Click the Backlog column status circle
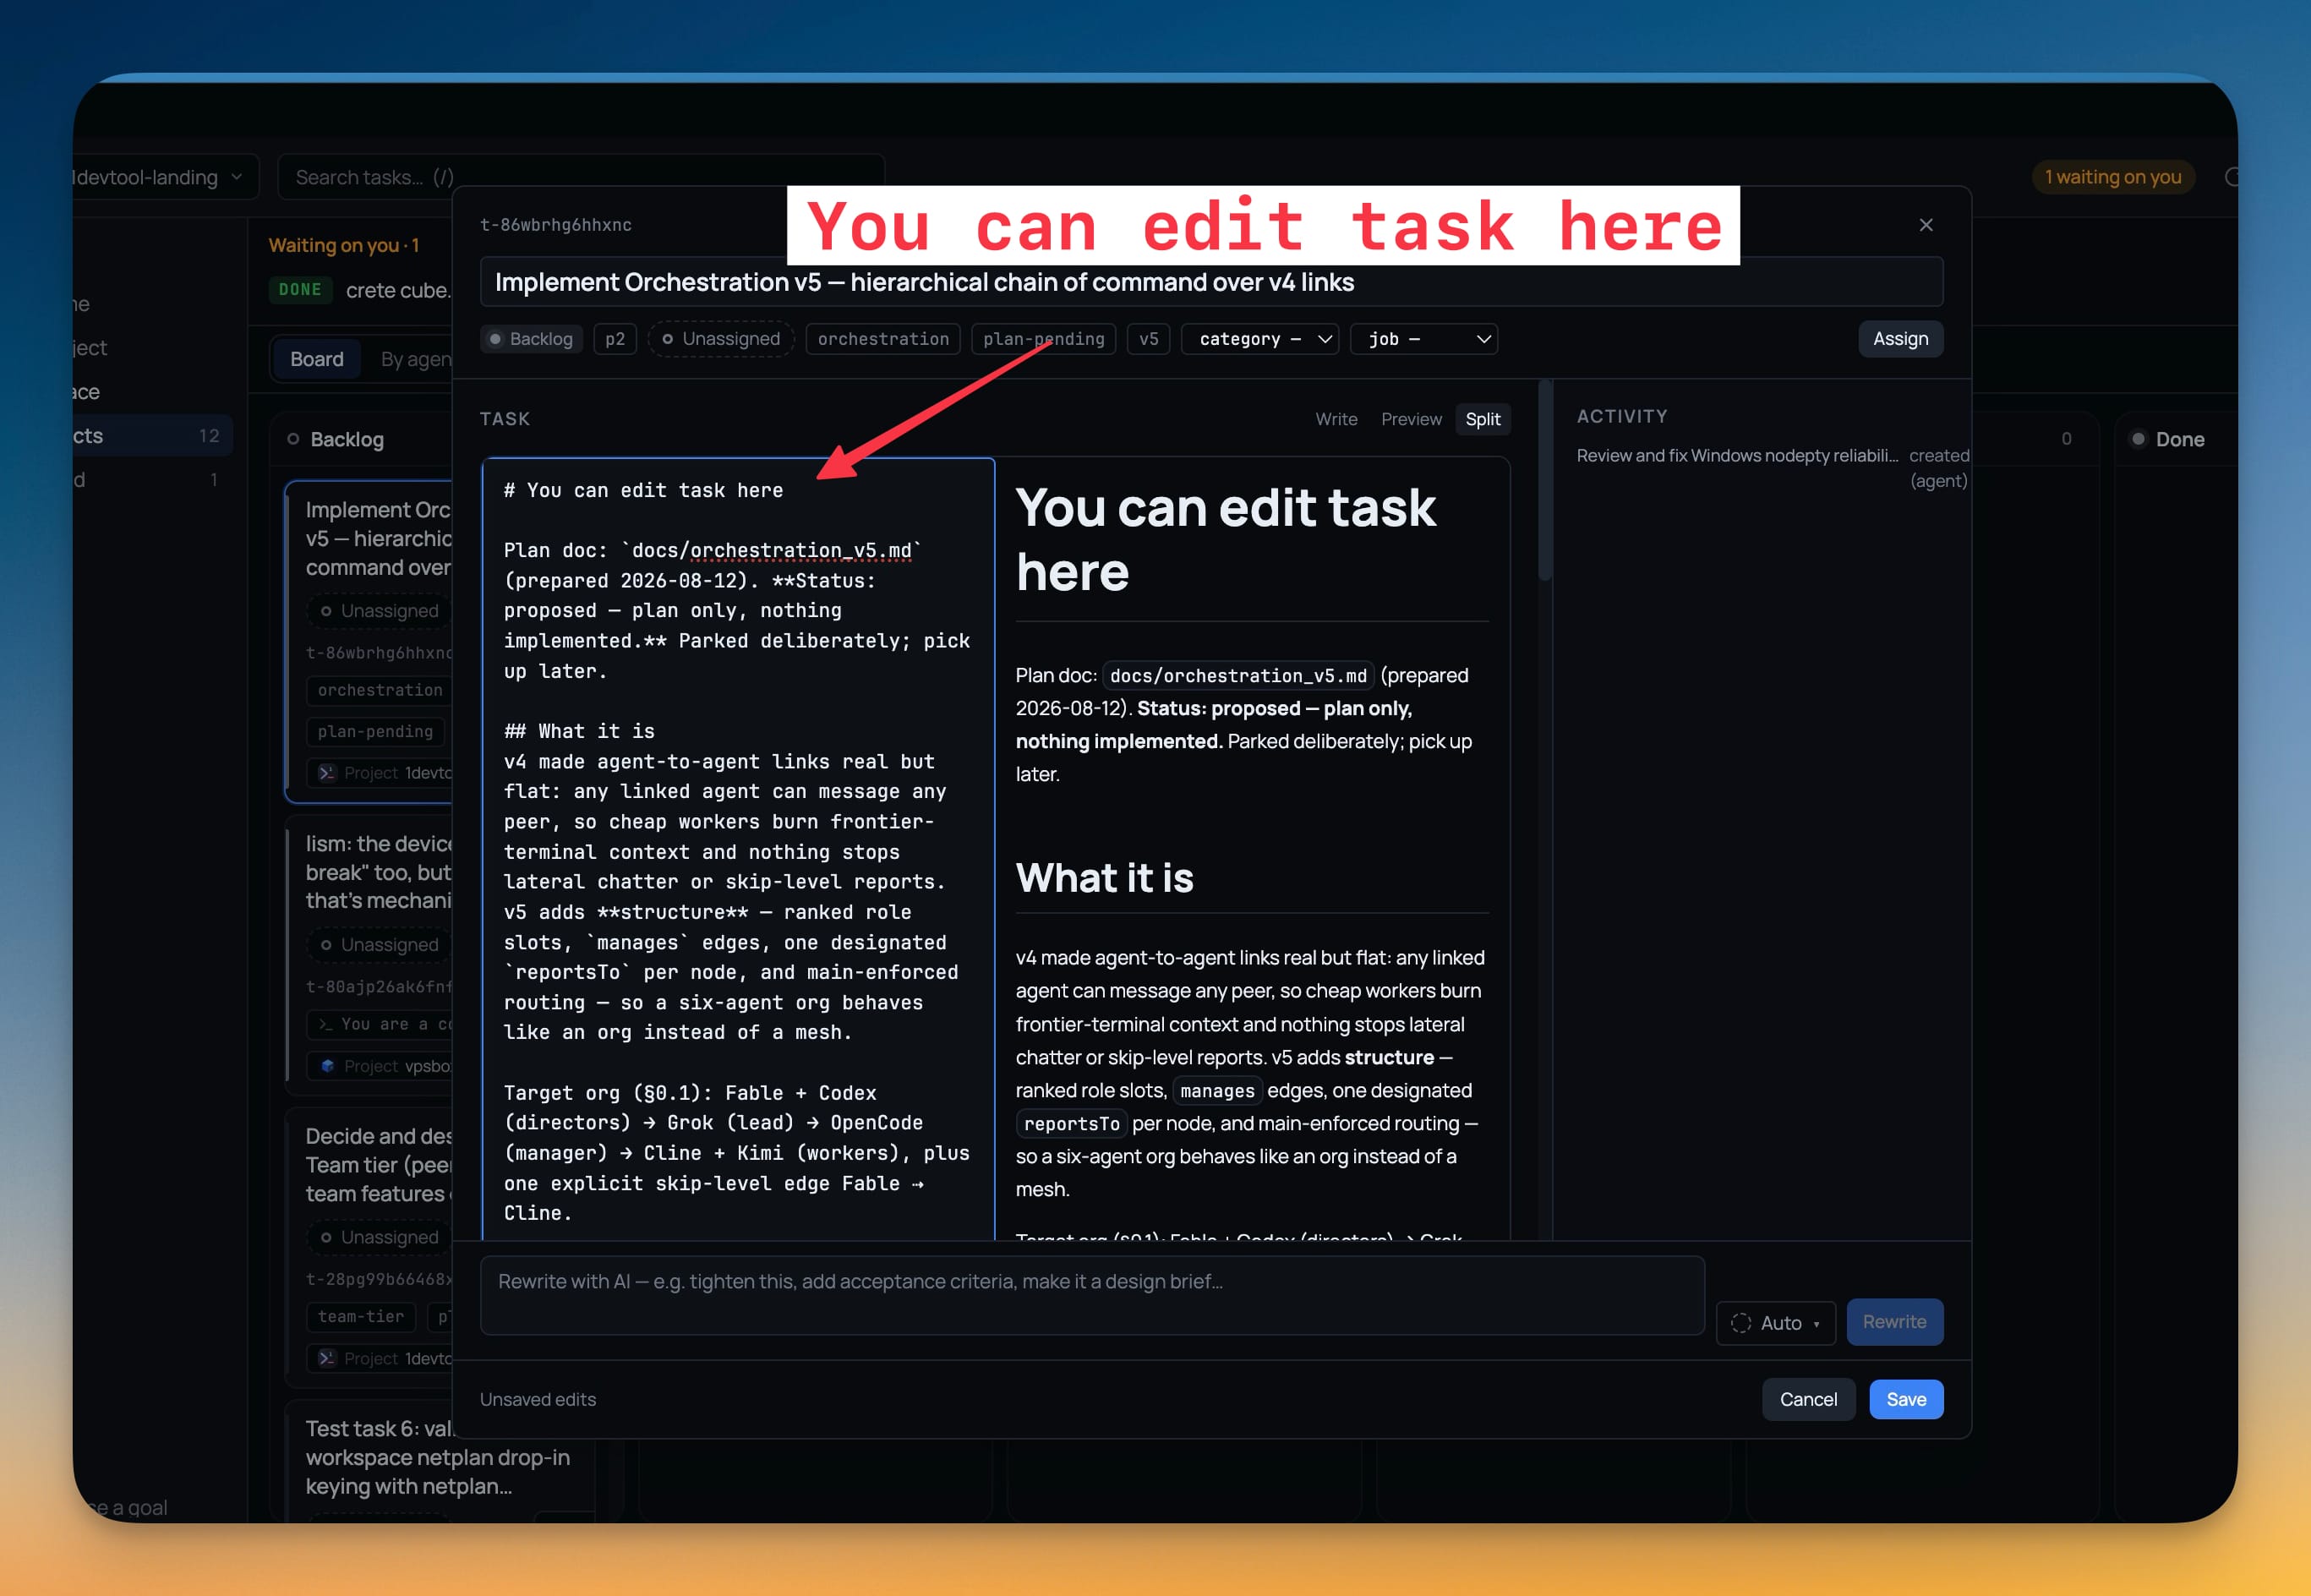The width and height of the screenshot is (2311, 1596). 293,439
